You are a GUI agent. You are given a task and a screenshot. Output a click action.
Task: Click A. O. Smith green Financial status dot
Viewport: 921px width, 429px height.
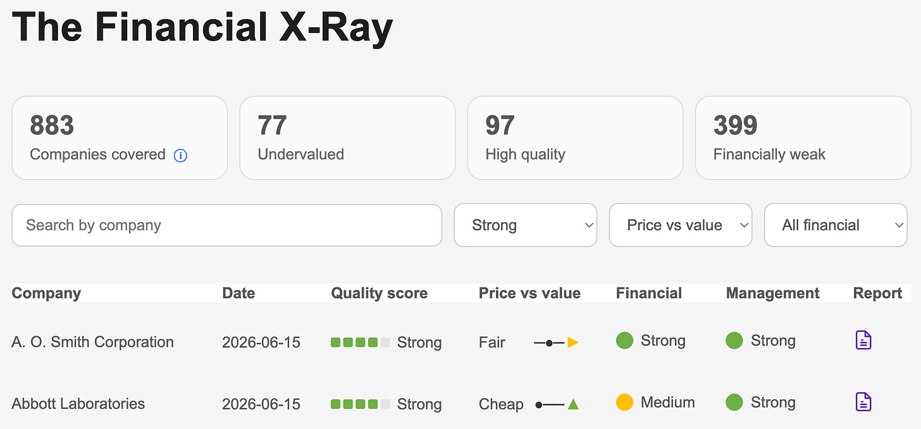(x=624, y=340)
